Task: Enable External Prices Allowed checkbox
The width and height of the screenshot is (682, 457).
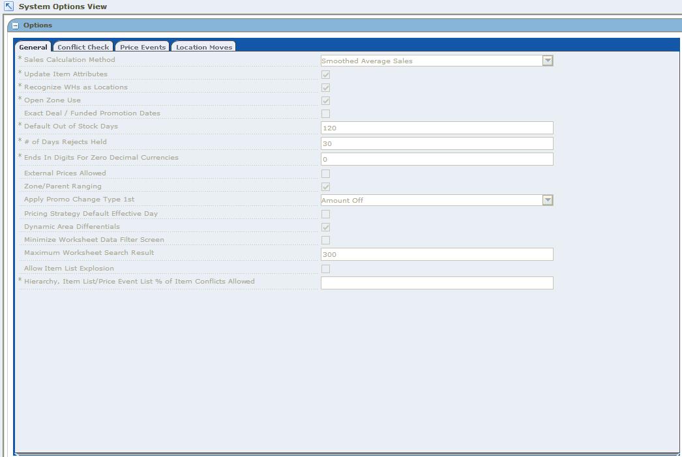Action: (325, 174)
